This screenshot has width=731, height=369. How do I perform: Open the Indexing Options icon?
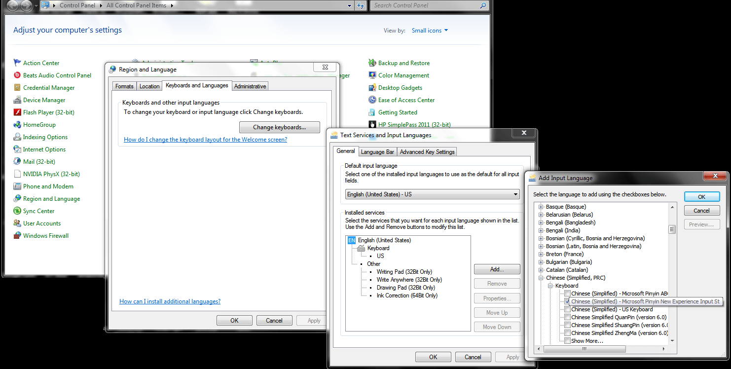click(18, 137)
